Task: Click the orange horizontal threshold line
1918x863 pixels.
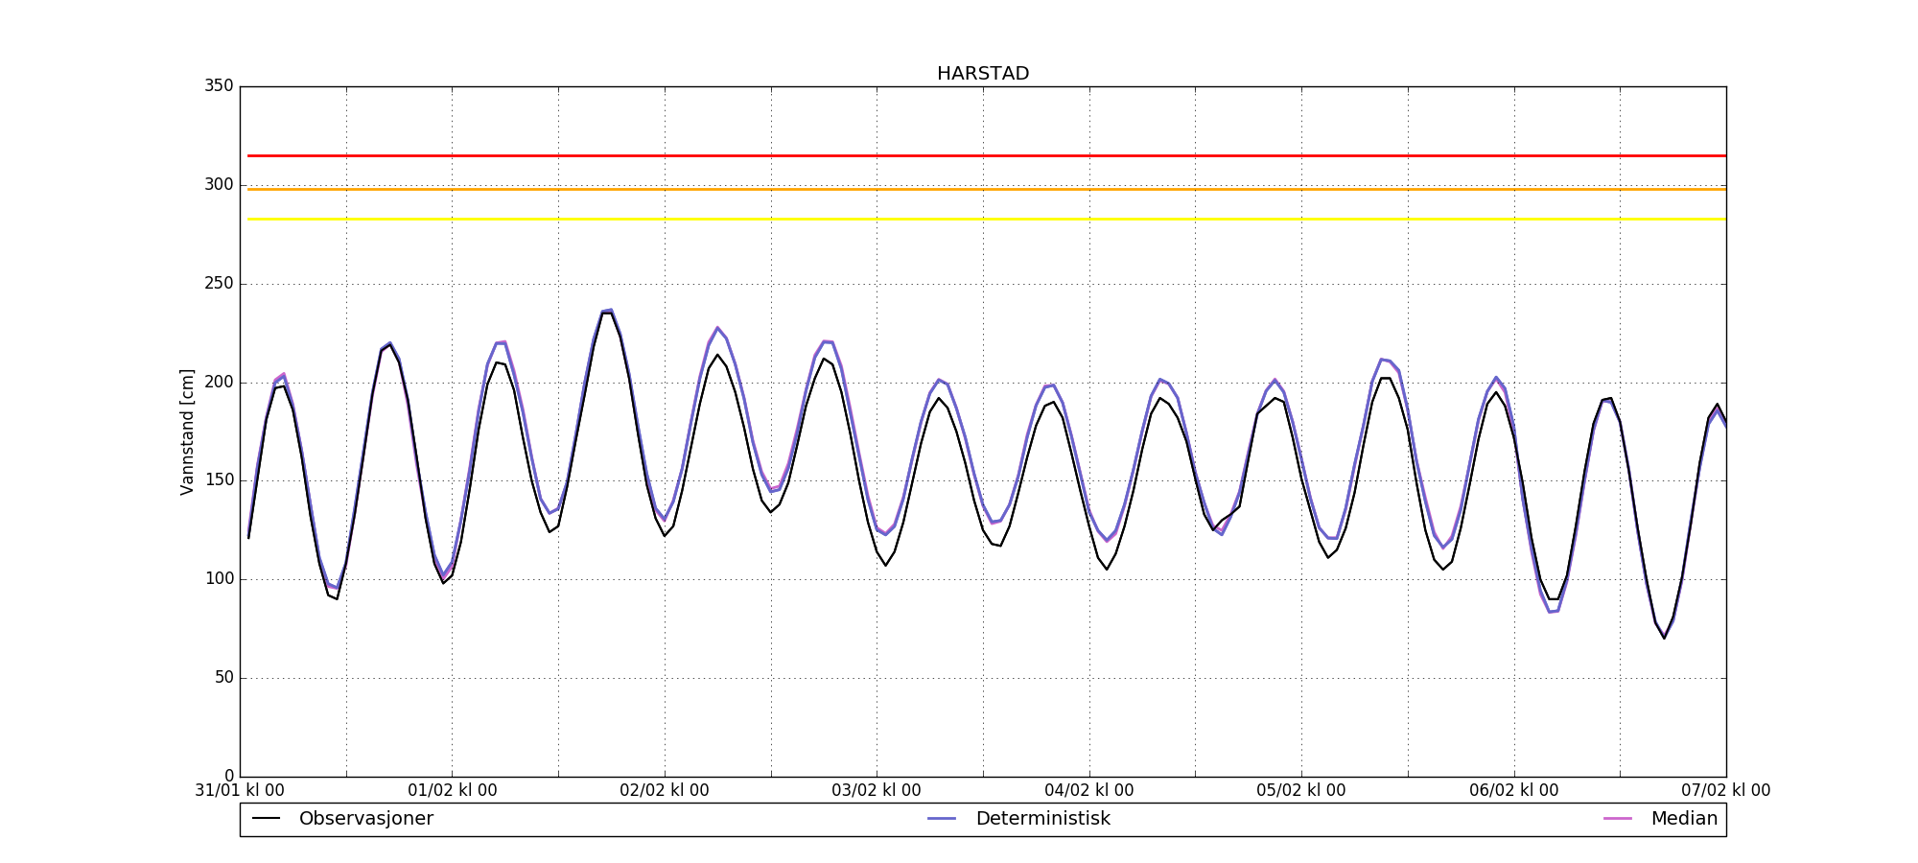Action: coord(983,189)
